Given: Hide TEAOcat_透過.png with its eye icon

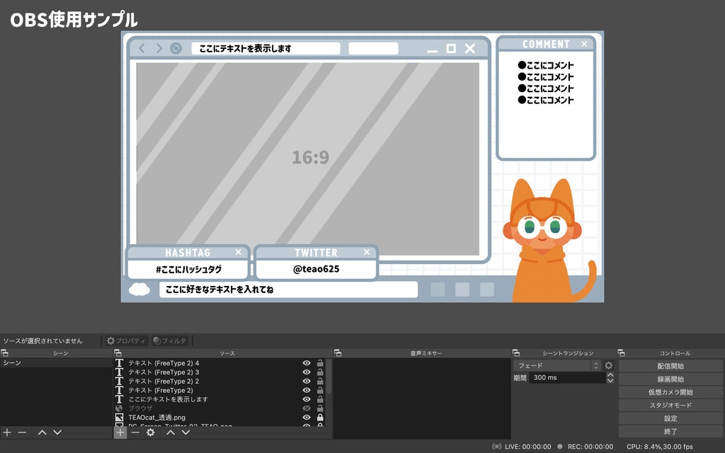Looking at the screenshot, I should click(306, 418).
